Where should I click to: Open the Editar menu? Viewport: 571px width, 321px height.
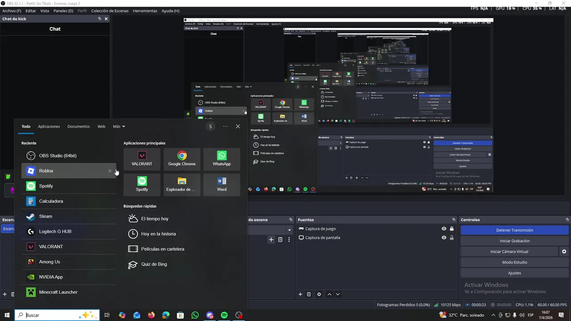coord(31,11)
